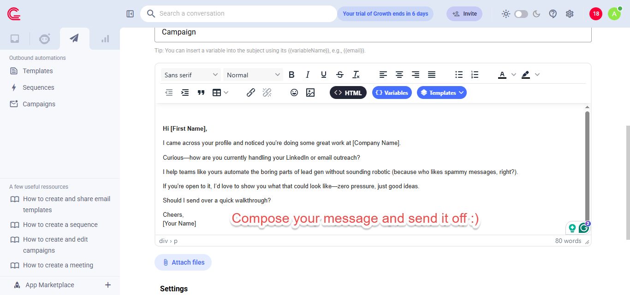This screenshot has width=630, height=295.
Task: Open the Templates dropdown in the toolbar
Action: point(441,92)
